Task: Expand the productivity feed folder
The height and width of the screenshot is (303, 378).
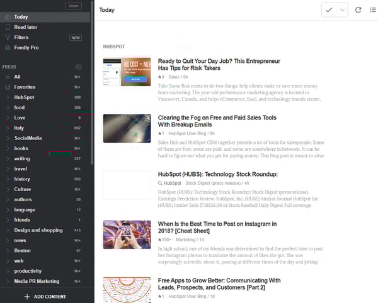Action: [x=7, y=271]
